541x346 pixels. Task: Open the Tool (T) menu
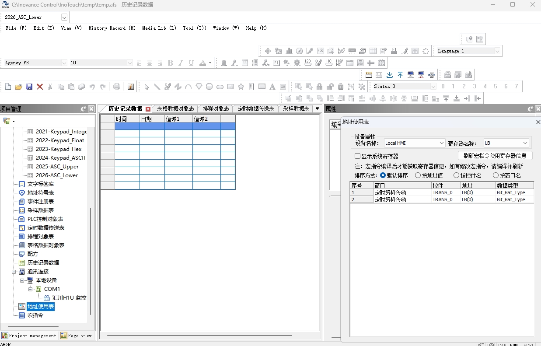pos(195,28)
